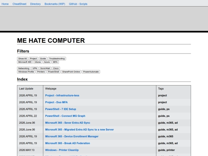Open Bookmarks (WIP) page
The image size is (208, 156).
pos(55,4)
